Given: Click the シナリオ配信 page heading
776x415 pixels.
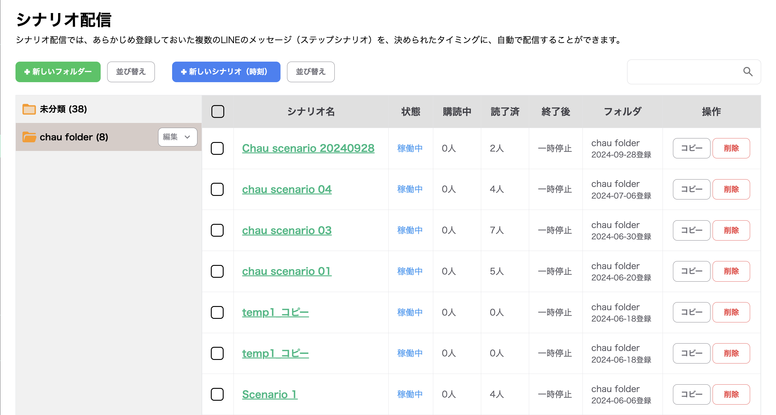Looking at the screenshot, I should click(63, 20).
